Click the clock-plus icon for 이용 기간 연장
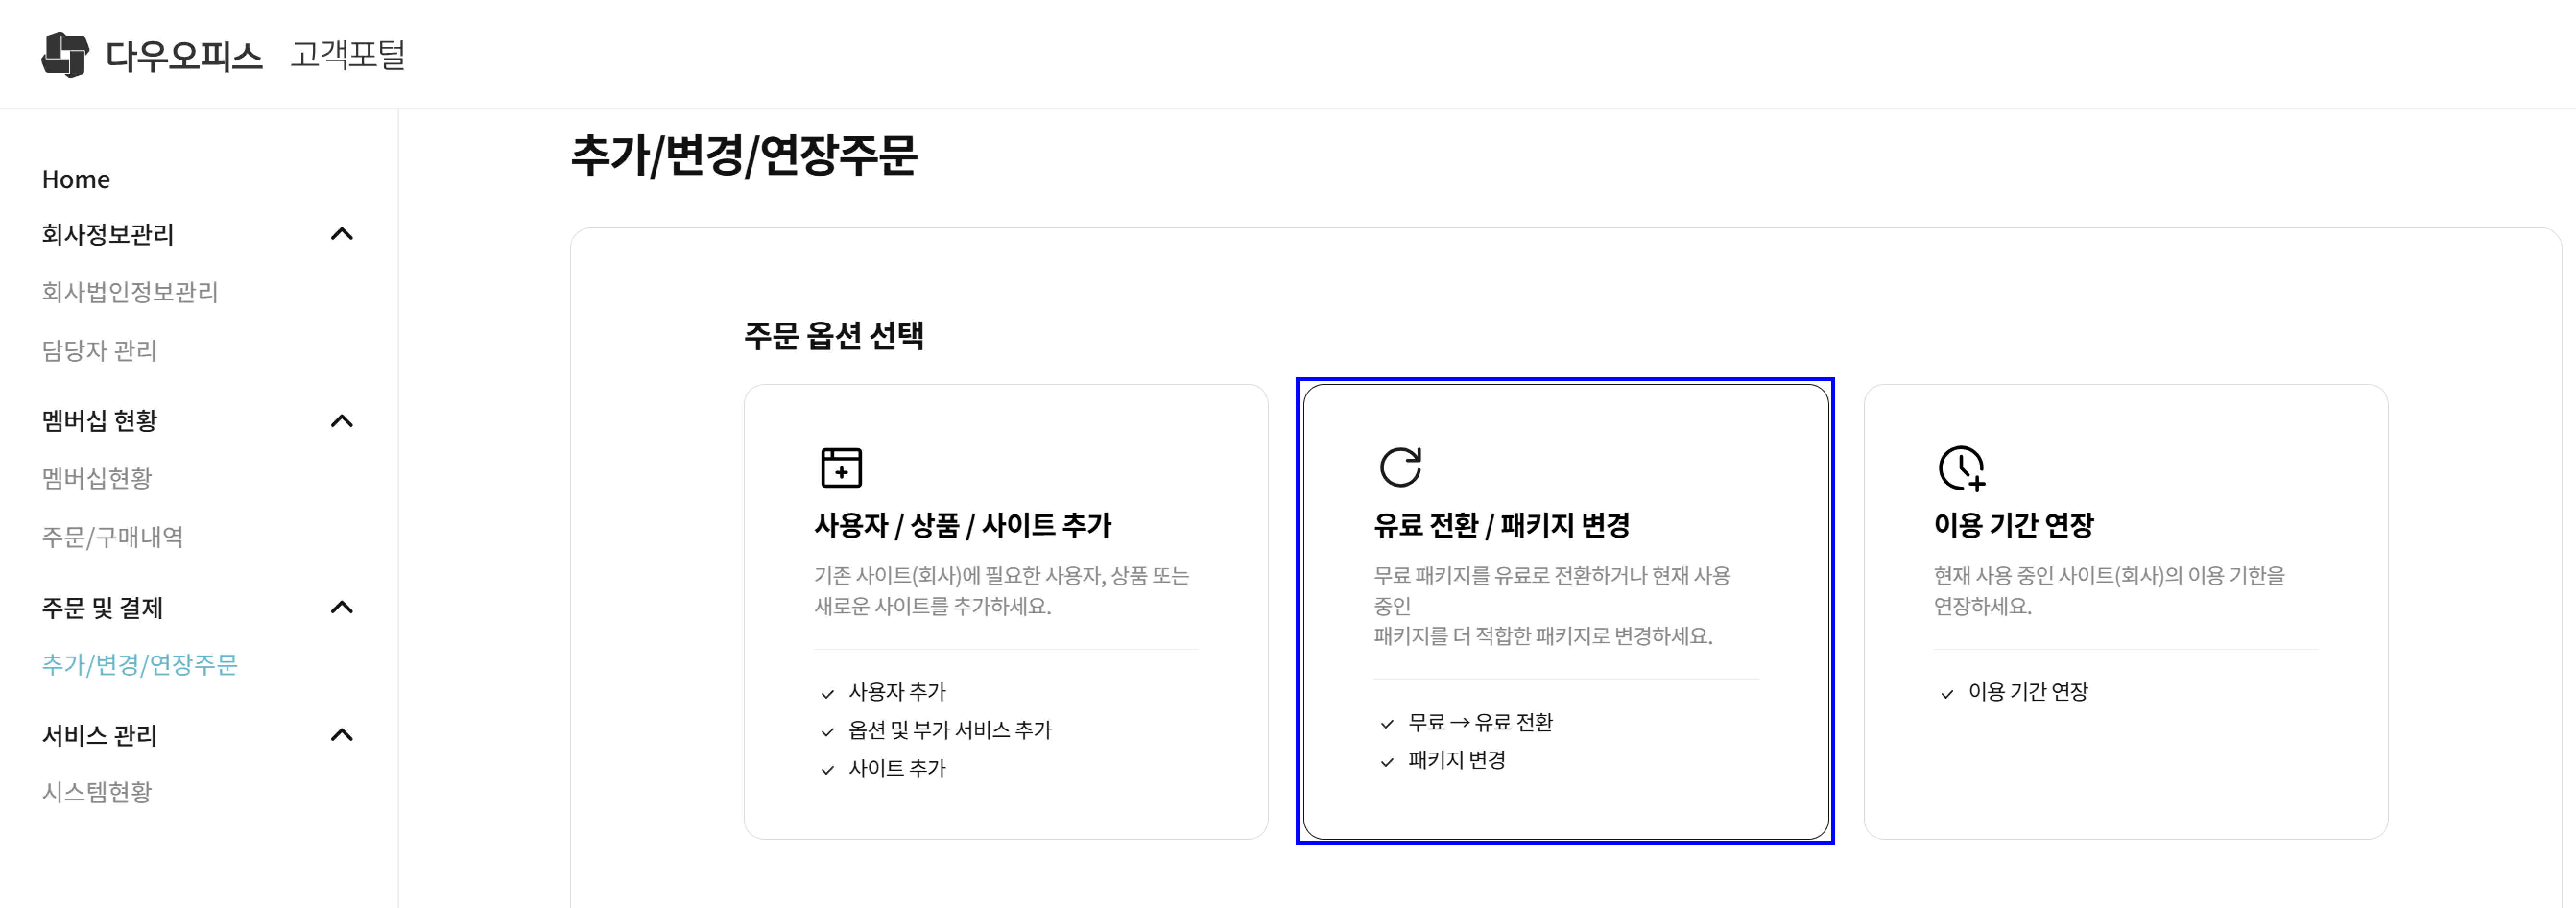The width and height of the screenshot is (2576, 908). (1961, 468)
